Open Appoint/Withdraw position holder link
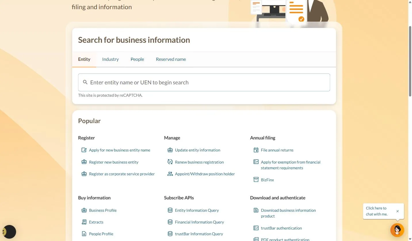Screen dimensions: 412x241 (205, 174)
